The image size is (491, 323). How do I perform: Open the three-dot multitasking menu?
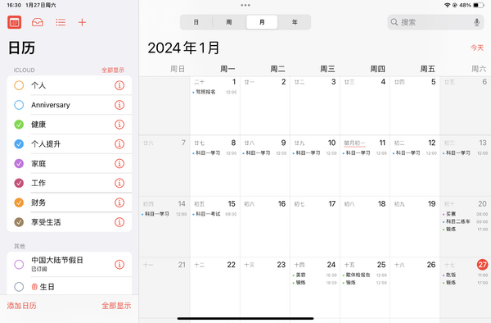click(245, 6)
